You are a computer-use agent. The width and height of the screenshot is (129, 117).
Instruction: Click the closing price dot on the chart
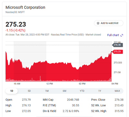pos(112,52)
